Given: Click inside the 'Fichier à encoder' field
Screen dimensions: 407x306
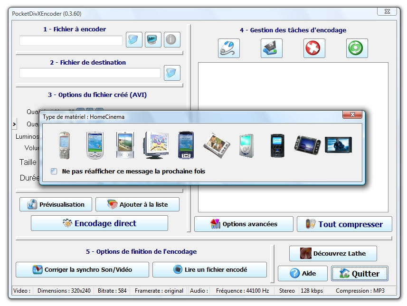Looking at the screenshot, I should click(70, 41).
